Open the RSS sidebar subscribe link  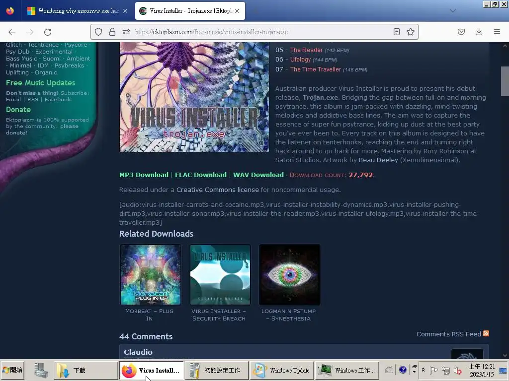click(x=32, y=99)
